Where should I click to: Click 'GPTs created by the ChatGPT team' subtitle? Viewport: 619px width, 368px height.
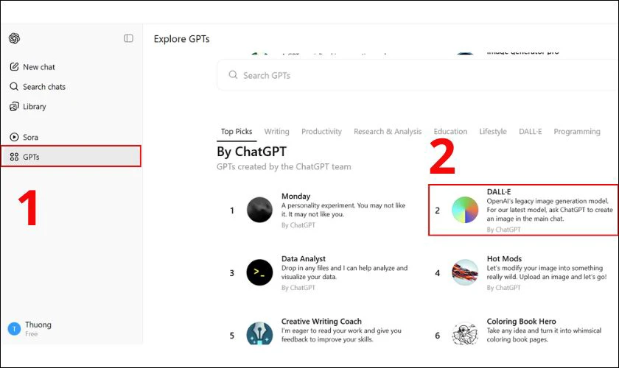pyautogui.click(x=284, y=166)
